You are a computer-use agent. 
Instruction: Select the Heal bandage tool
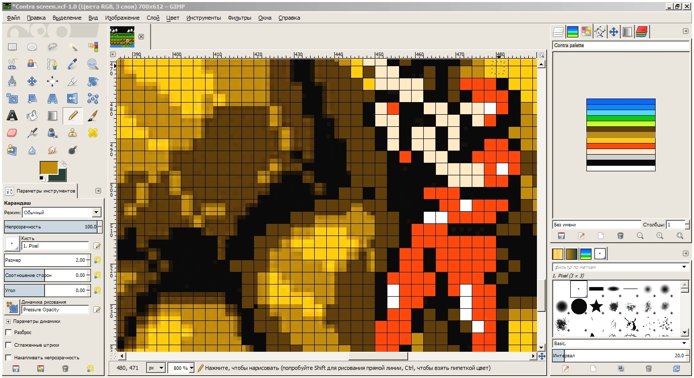coord(93,133)
